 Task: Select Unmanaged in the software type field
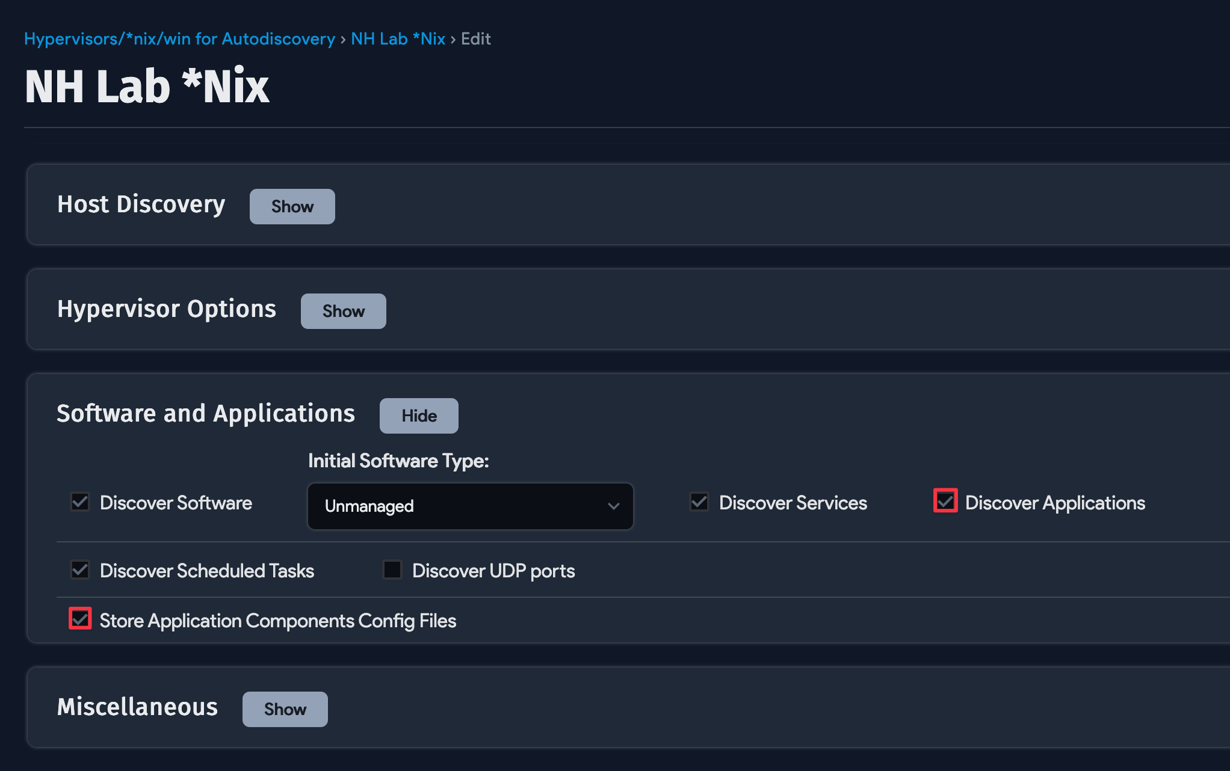click(470, 506)
